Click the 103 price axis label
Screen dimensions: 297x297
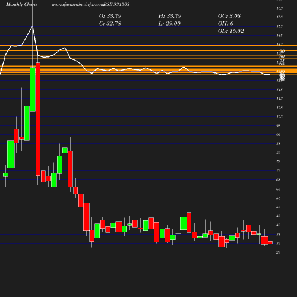click(279, 116)
